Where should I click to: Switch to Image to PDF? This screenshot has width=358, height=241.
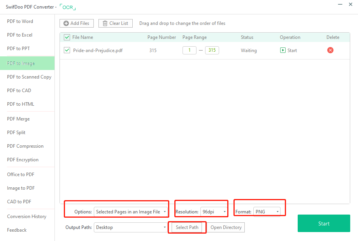[21, 188]
